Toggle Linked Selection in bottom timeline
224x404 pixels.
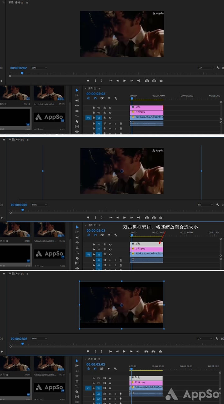(x=102, y=369)
